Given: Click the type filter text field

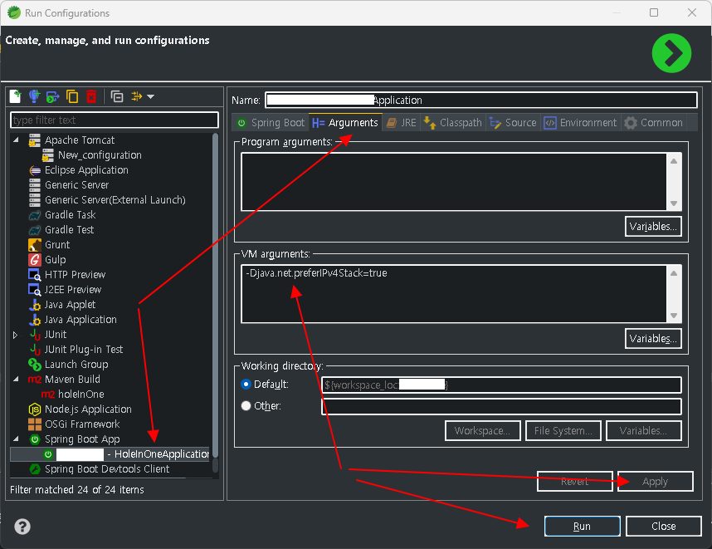Looking at the screenshot, I should click(x=115, y=120).
